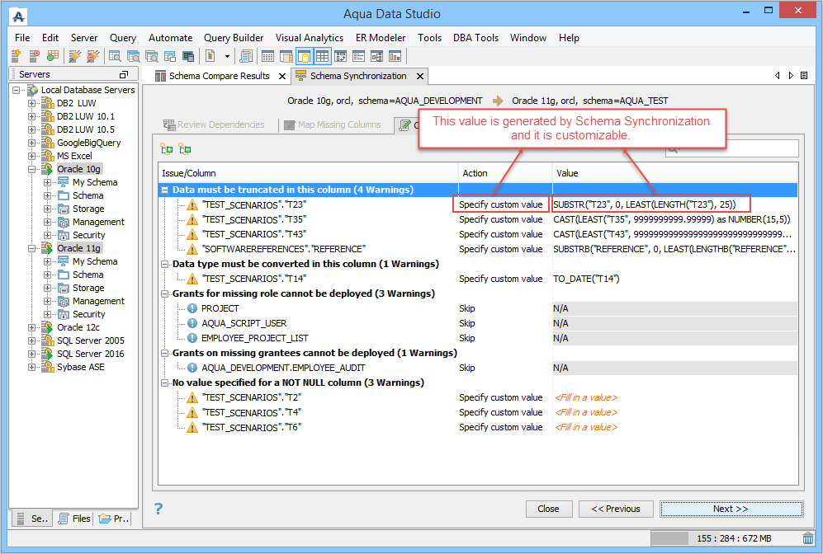The image size is (823, 554).
Task: Click the highlighted grid view toolbar icon
Action: pyautogui.click(x=322, y=56)
